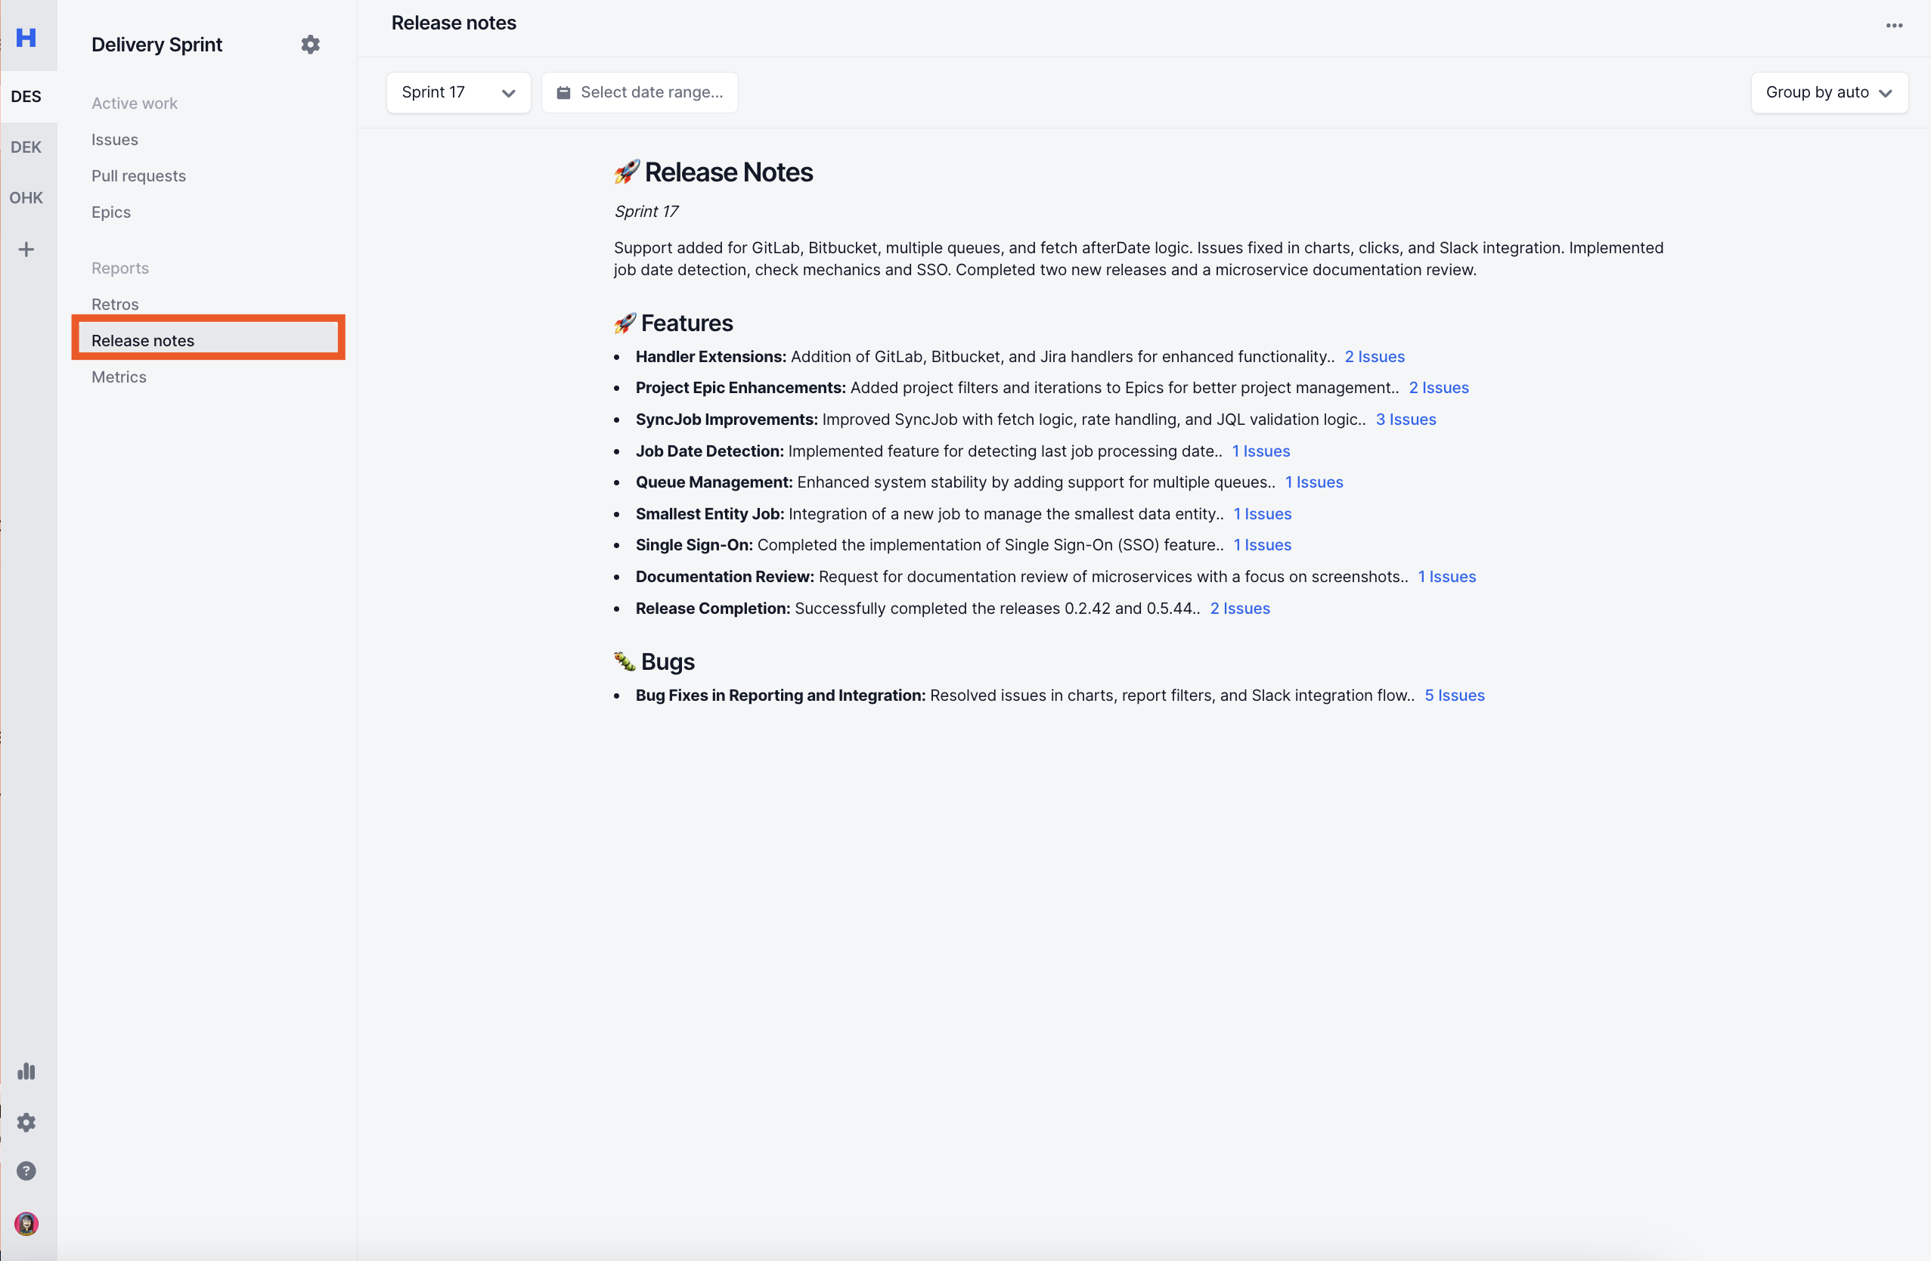The height and width of the screenshot is (1261, 1931).
Task: Open the three-dot more options menu
Action: coord(1894,25)
